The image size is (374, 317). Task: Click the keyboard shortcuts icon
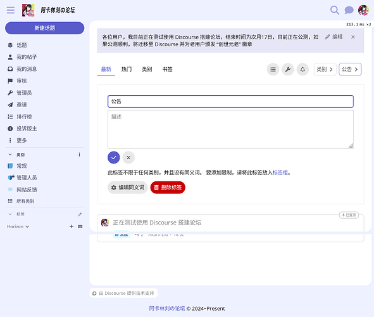coord(80,226)
